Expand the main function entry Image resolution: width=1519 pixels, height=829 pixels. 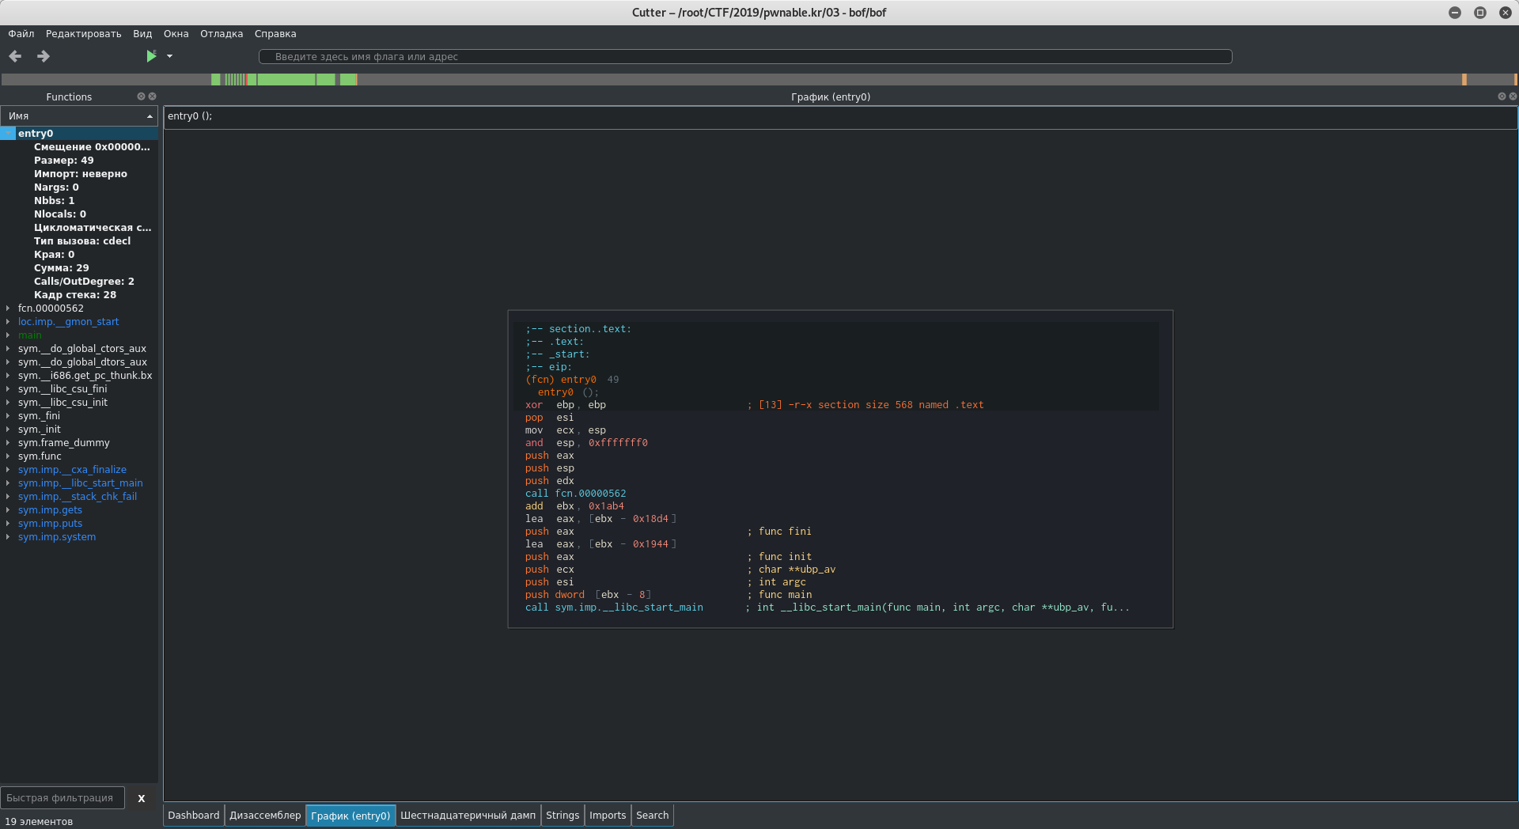pyautogui.click(x=8, y=335)
